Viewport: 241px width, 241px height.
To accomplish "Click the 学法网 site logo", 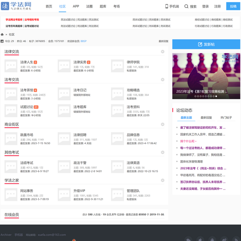I will 17,6.
